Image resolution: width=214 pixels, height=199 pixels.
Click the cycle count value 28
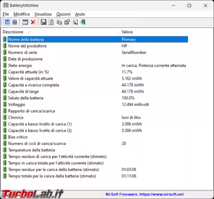(124, 143)
